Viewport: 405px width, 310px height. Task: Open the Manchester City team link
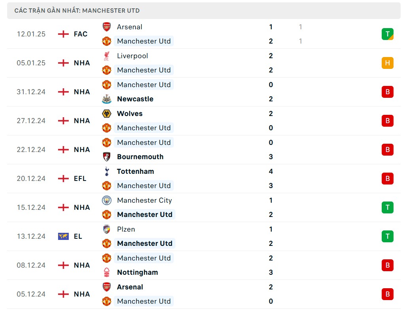pos(144,200)
